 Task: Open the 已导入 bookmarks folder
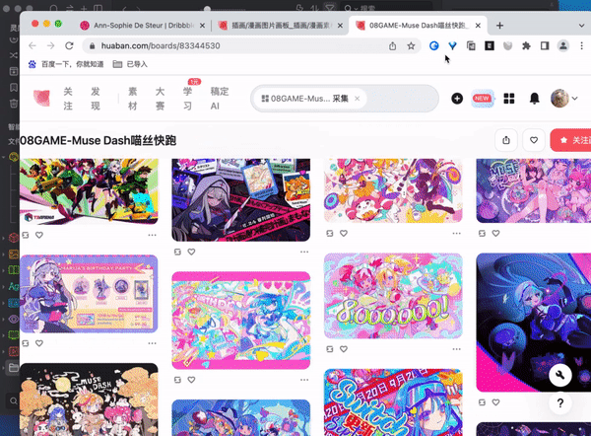click(x=130, y=64)
